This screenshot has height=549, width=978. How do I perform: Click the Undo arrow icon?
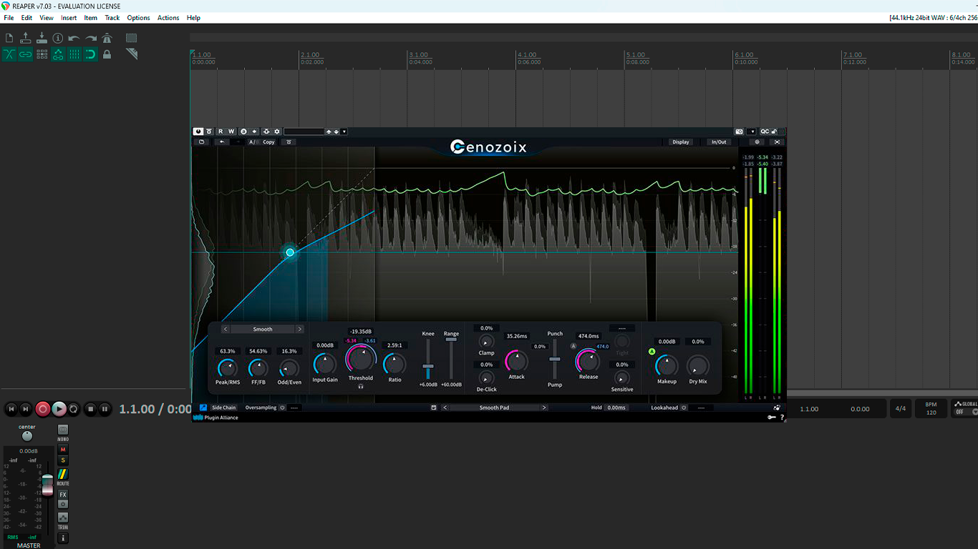(74, 38)
